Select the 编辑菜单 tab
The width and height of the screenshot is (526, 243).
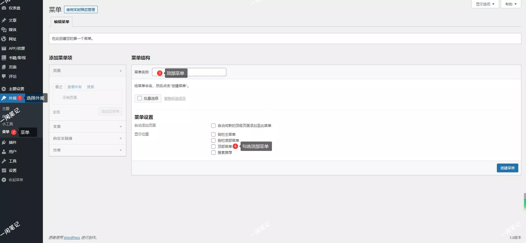coord(62,22)
